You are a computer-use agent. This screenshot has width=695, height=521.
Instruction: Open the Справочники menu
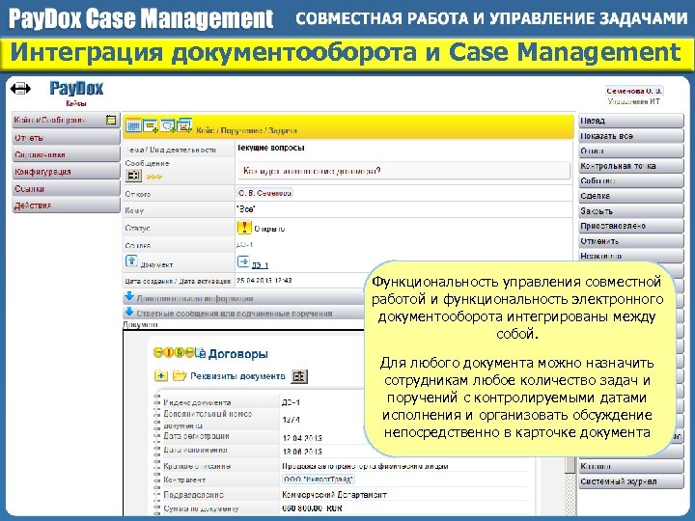click(66, 154)
